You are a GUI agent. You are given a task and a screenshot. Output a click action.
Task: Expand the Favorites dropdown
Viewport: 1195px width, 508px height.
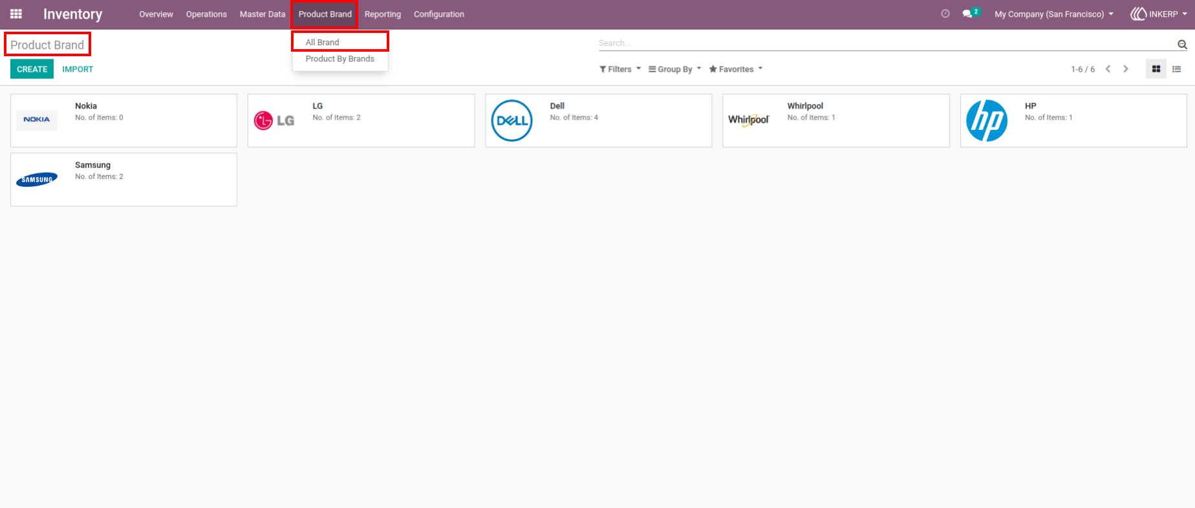[x=736, y=69]
